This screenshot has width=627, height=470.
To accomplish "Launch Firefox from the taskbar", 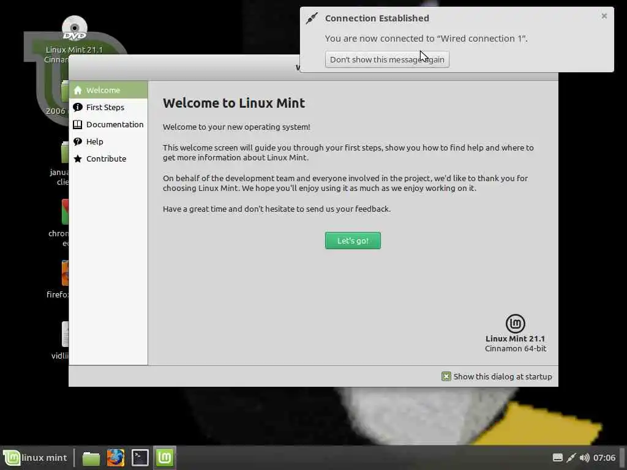I will point(116,458).
